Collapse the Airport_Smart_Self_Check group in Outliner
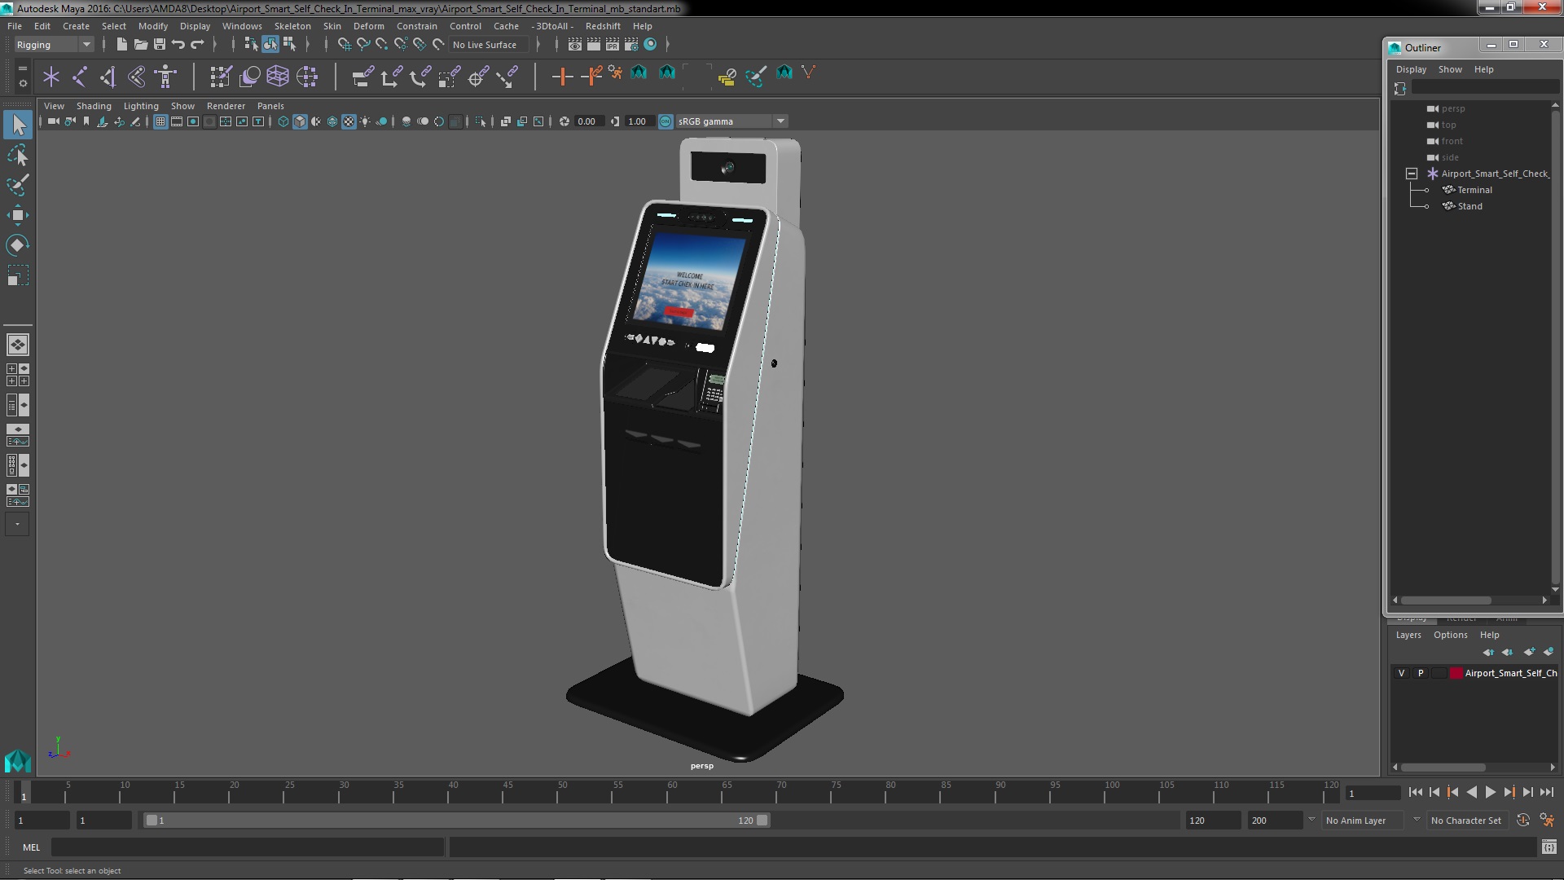Screen dimensions: 1564x880 [x=1412, y=174]
